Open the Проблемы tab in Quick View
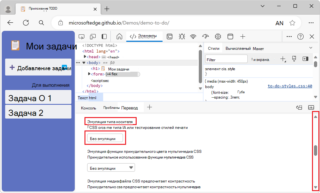The height and width of the screenshot is (193, 320). tap(111, 108)
